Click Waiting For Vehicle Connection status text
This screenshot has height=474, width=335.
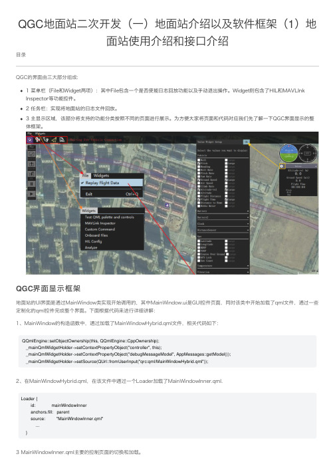96,140
